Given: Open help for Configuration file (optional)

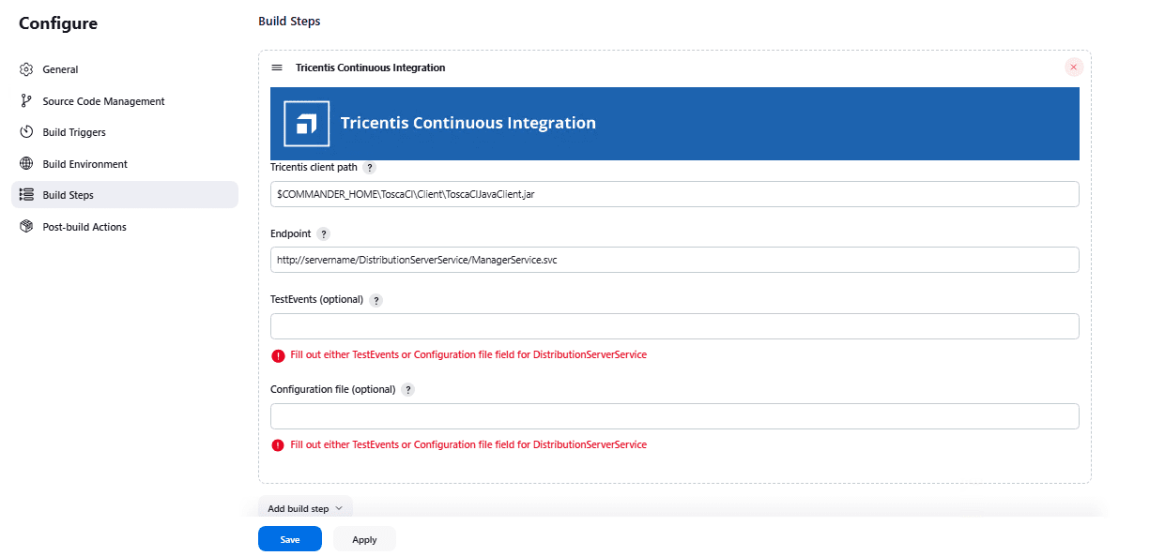Looking at the screenshot, I should [408, 390].
